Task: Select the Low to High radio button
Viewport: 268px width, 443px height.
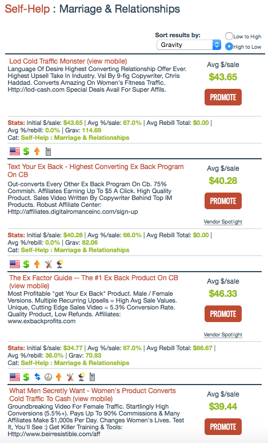Action: pos(229,36)
